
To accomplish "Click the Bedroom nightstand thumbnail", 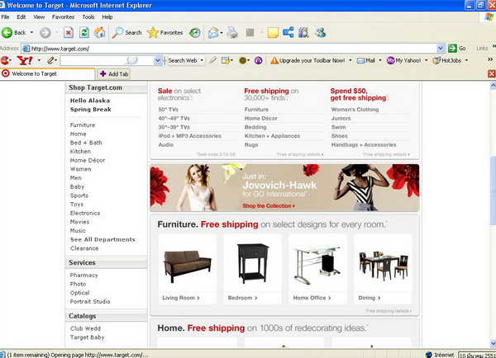I will [x=252, y=263].
